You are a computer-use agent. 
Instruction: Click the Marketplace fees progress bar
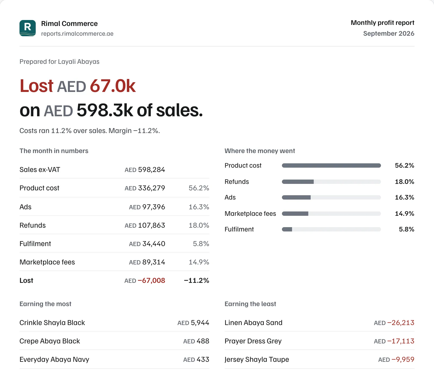[331, 214]
